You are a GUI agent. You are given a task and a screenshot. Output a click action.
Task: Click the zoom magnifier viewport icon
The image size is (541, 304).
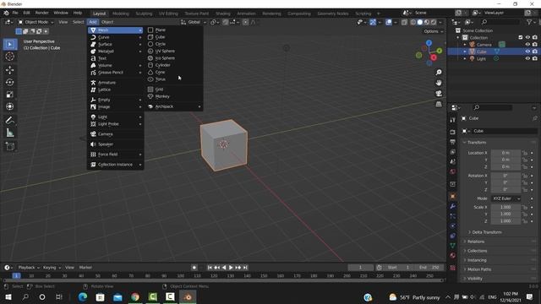[439, 73]
